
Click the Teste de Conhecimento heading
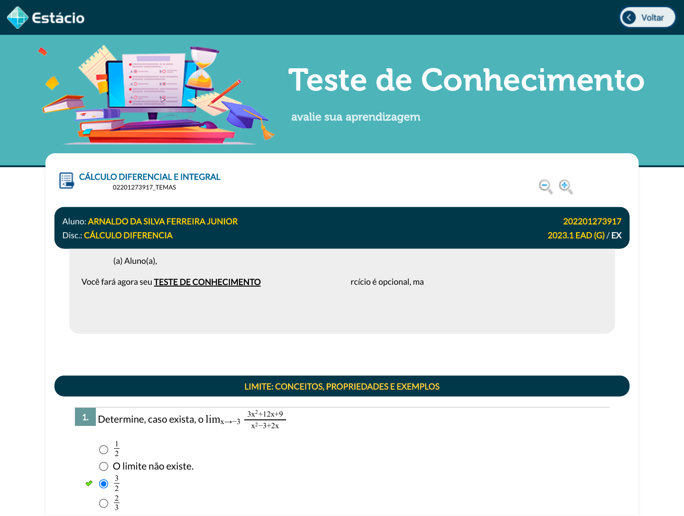(466, 80)
